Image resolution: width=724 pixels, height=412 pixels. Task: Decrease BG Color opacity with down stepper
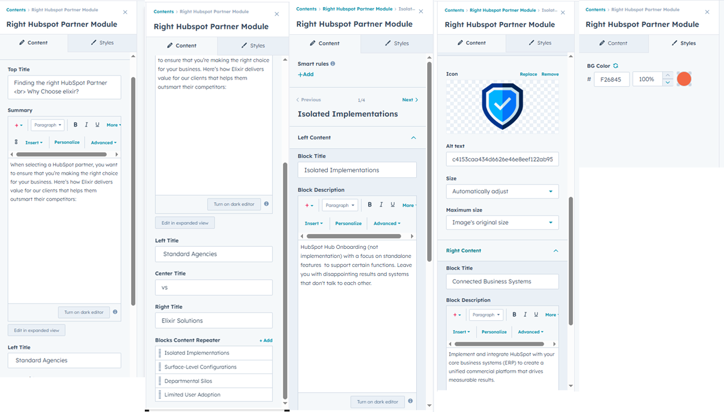668,82
